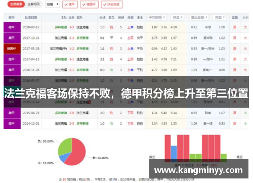Screen dimensions: 253x183
Task: Switch to the 主客相同 toggle option
Action: (33, 5)
